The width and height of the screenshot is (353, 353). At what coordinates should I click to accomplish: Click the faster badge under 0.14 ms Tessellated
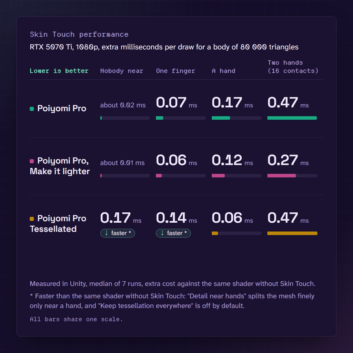(x=173, y=233)
